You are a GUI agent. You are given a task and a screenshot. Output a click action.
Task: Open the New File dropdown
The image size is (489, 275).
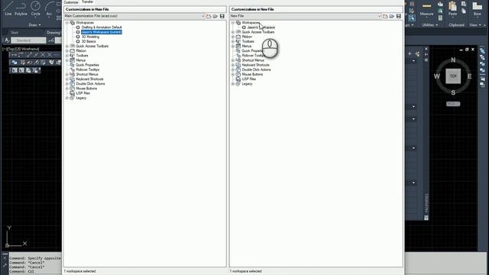[379, 16]
